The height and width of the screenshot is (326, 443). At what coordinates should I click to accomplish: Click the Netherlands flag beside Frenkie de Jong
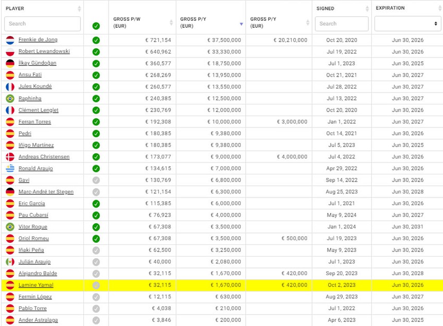point(10,40)
